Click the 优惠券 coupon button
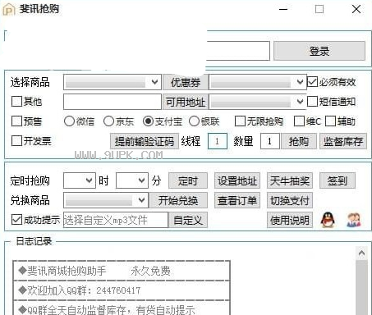Screen dimensions: 372x315 pos(186,82)
